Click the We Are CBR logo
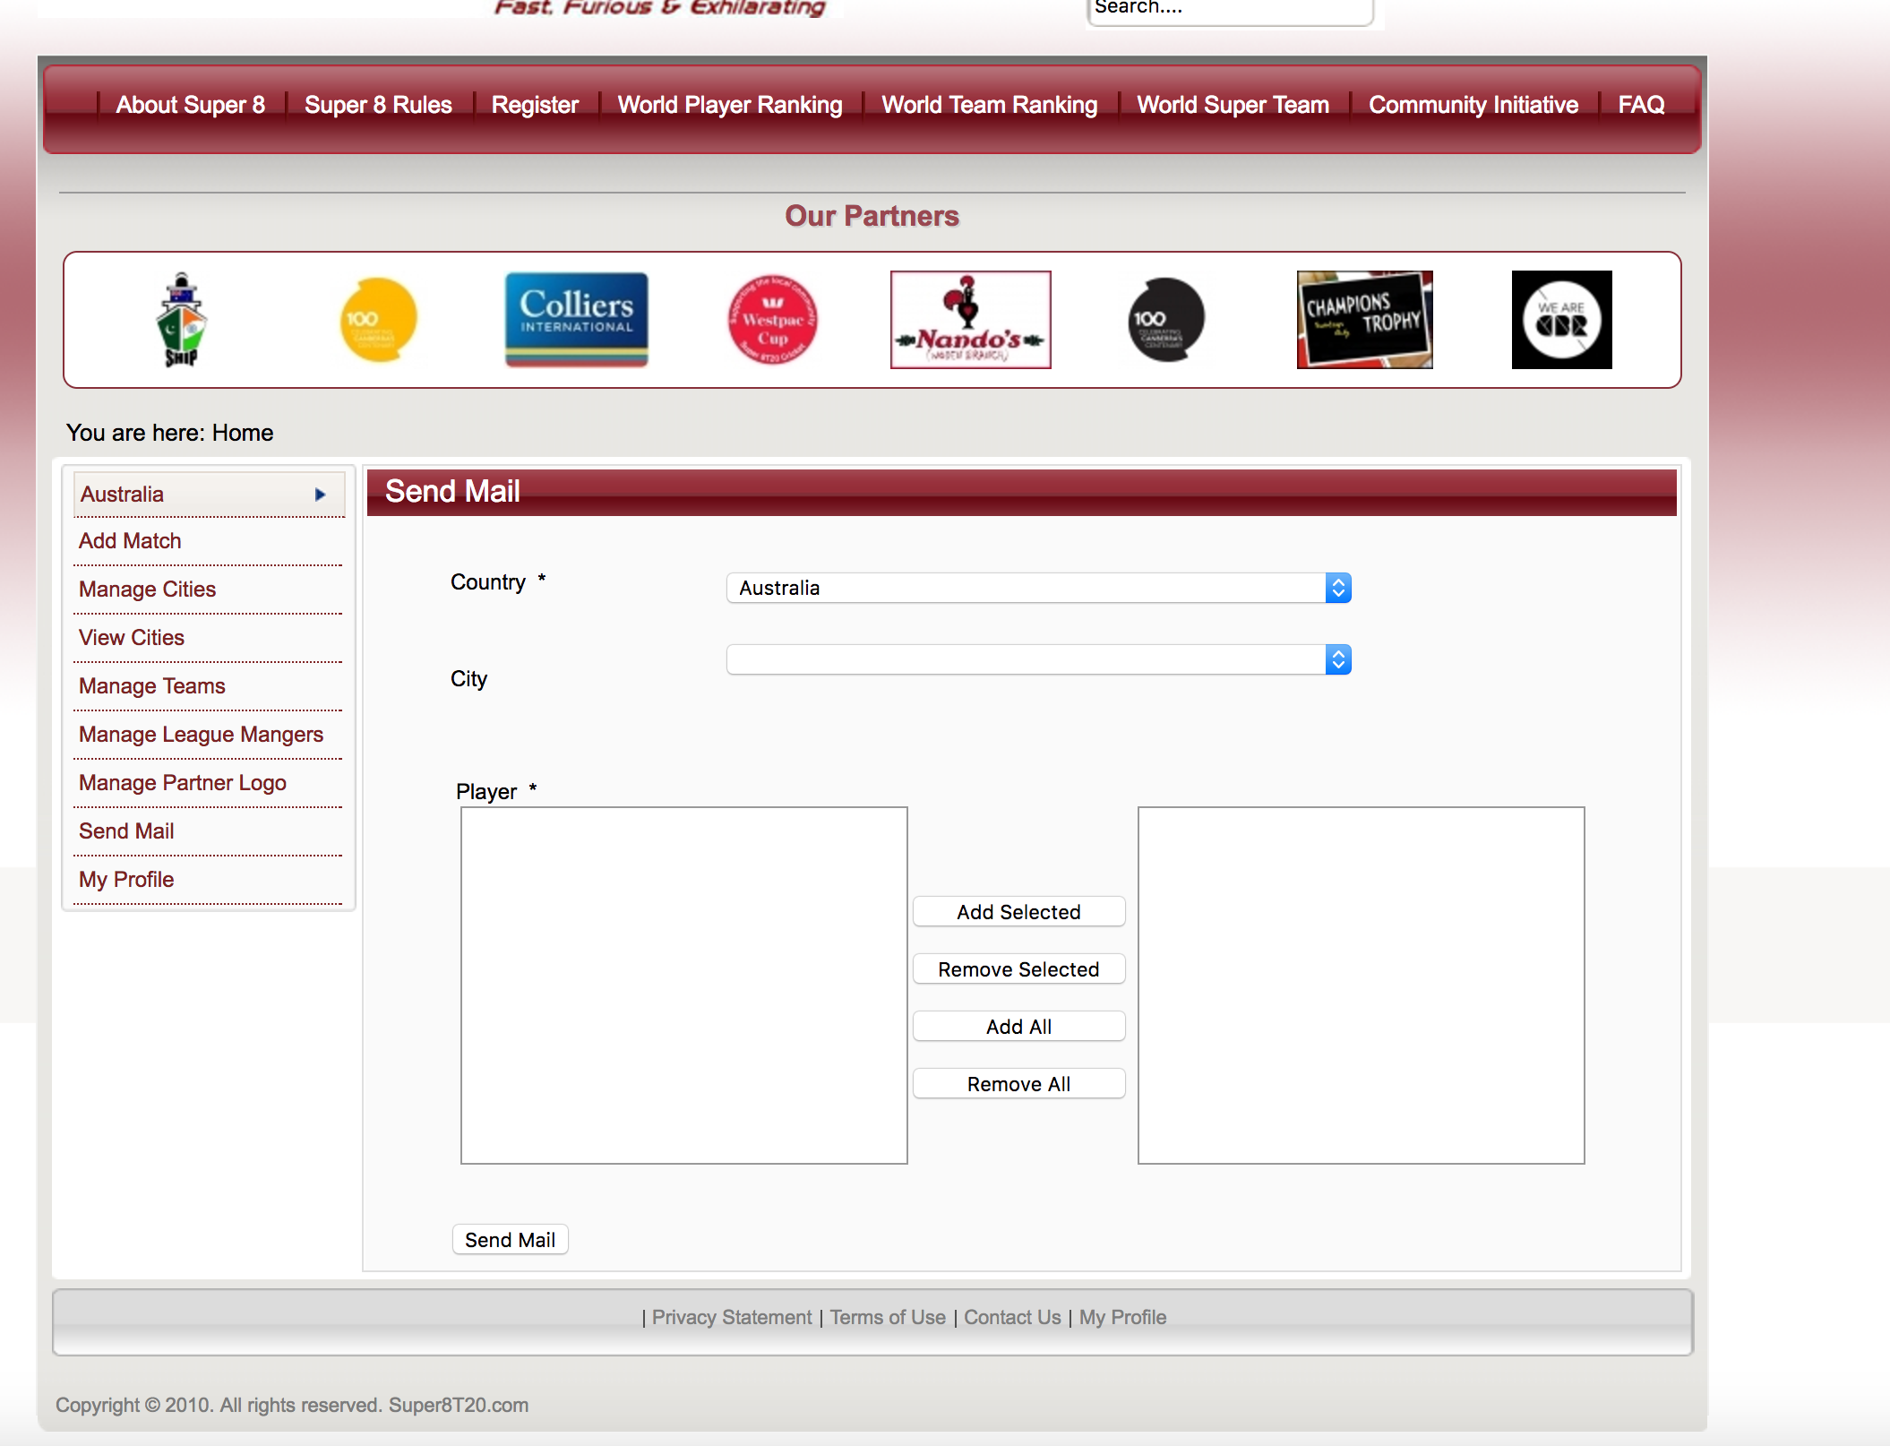Screen dimensions: 1890x1446 (1561, 320)
